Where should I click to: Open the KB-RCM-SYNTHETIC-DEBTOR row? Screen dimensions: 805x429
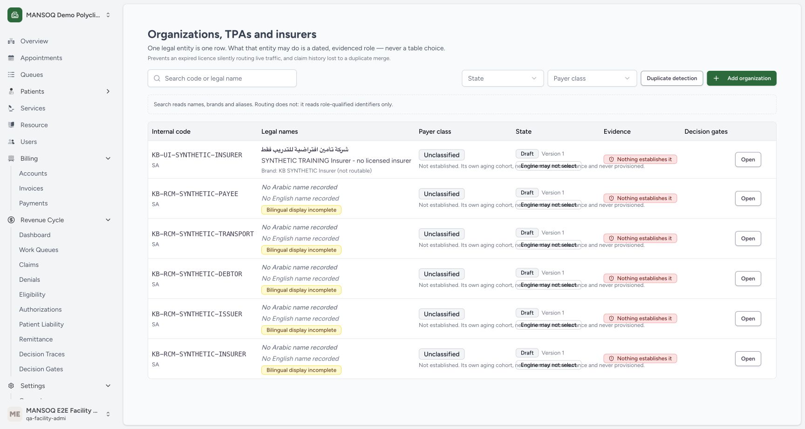[748, 279]
